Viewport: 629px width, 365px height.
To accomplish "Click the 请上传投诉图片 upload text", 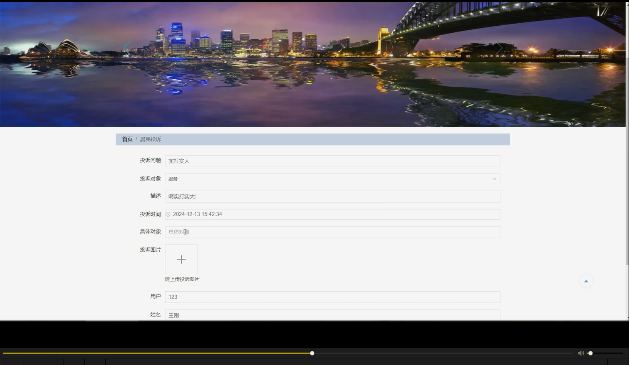I will (x=182, y=279).
